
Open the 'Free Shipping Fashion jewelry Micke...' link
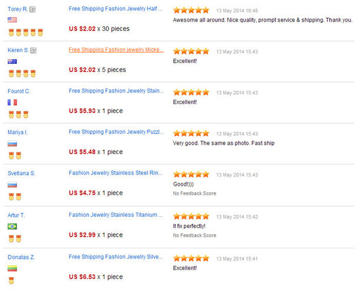[x=116, y=50]
